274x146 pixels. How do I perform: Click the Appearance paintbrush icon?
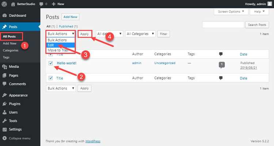pos(4,95)
